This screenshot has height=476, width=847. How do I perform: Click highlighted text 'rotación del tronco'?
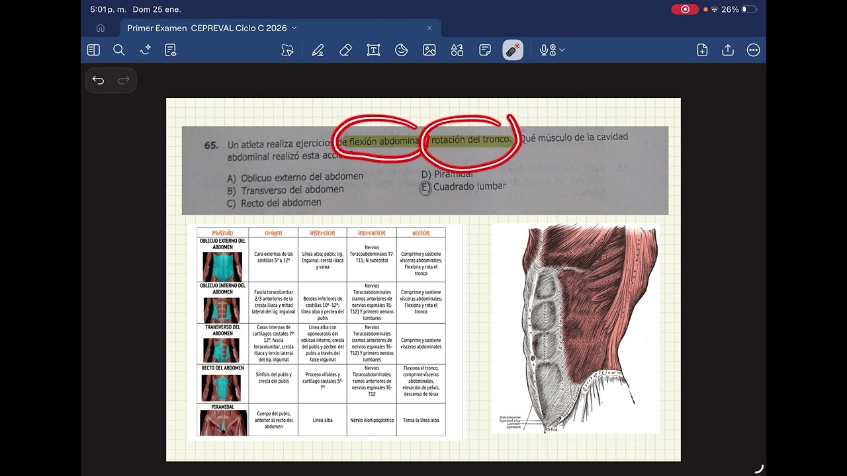471,139
